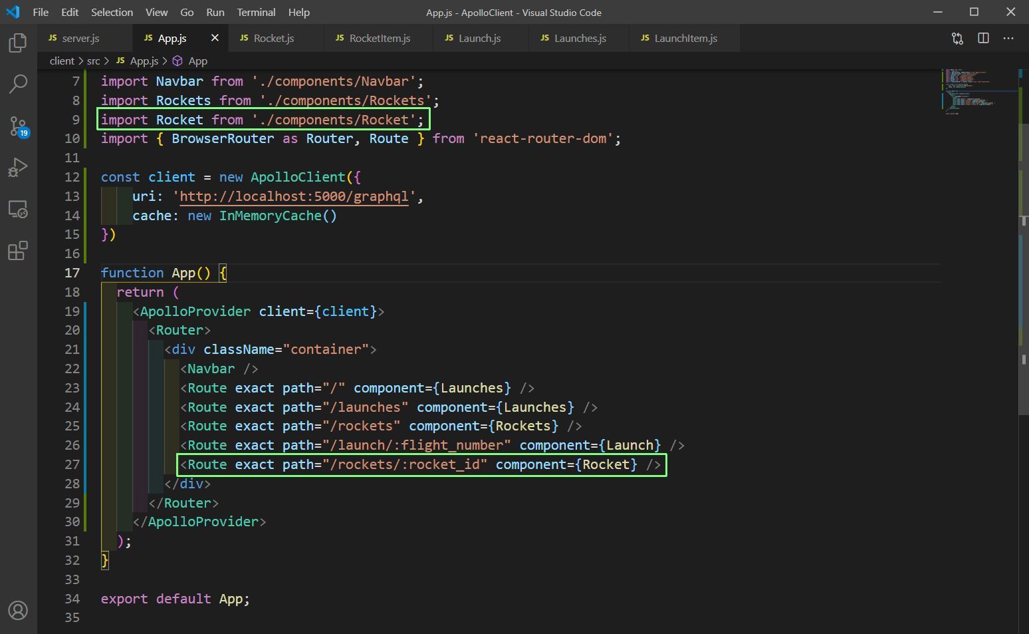Open the Selection menu
Screen dimensions: 1029x634
click(x=112, y=12)
